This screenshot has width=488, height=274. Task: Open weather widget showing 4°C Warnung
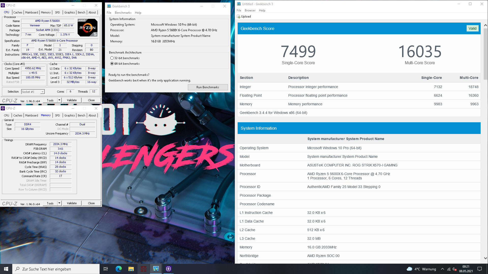click(x=421, y=269)
